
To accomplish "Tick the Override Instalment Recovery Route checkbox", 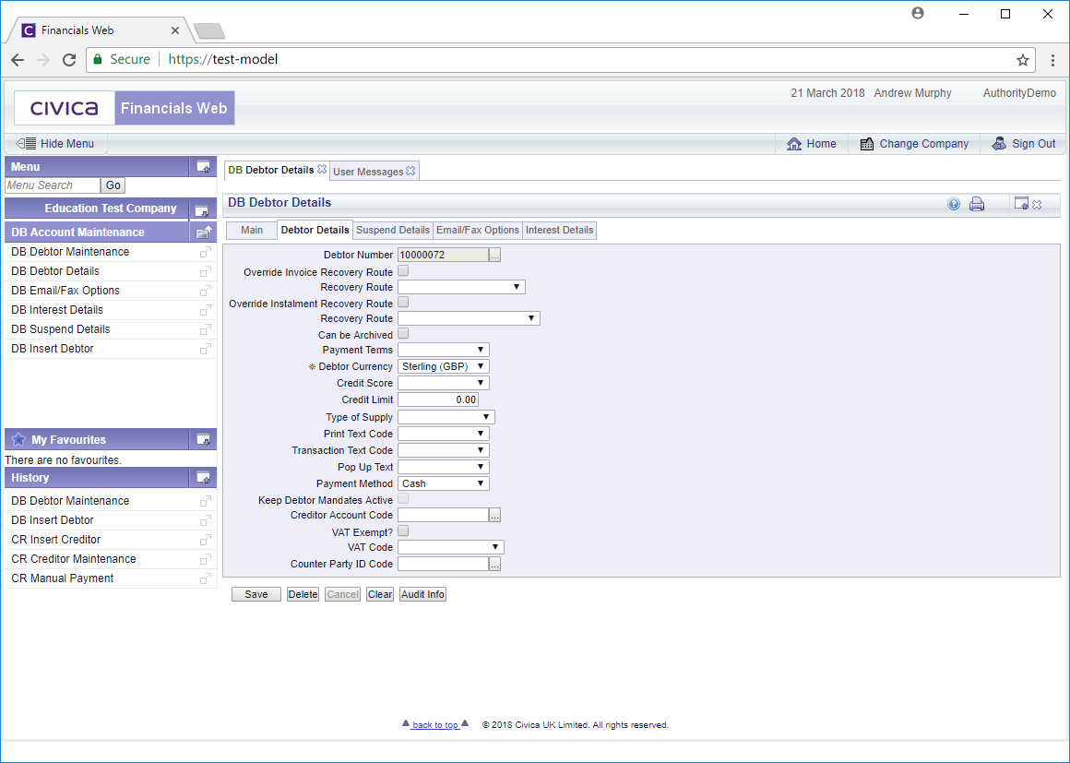I will coord(403,303).
